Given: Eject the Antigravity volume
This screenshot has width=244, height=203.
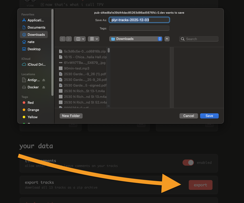Looking at the screenshot, I should 44,80.
